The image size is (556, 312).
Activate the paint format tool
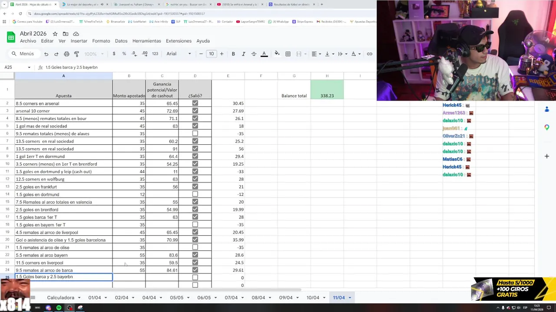(76, 54)
